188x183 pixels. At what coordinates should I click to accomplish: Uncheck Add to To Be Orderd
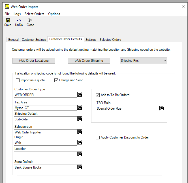click(x=98, y=95)
